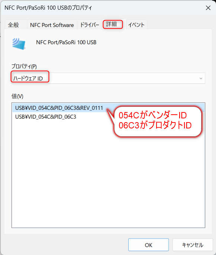The width and height of the screenshot is (216, 255).
Task: Select the hardware ID ending in REV_0111
Action: tap(59, 108)
